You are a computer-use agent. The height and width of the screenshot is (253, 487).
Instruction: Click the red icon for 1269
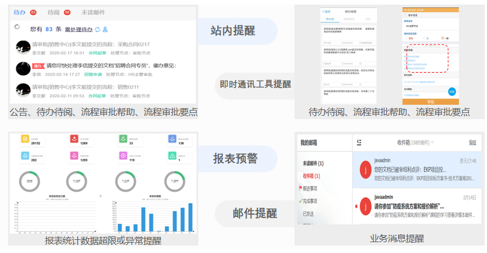(74, 139)
